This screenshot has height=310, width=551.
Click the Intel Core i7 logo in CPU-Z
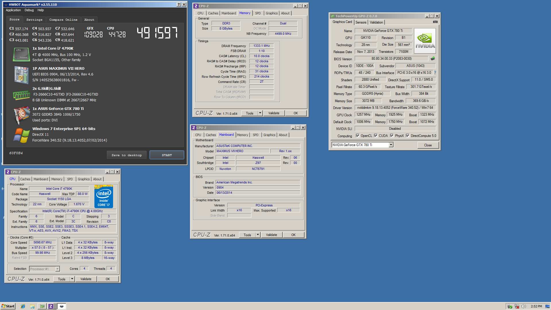coord(104,197)
